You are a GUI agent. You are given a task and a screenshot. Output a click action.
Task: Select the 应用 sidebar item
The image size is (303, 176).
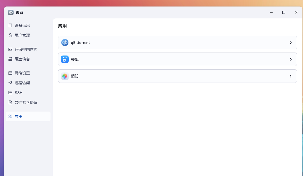[18, 116]
